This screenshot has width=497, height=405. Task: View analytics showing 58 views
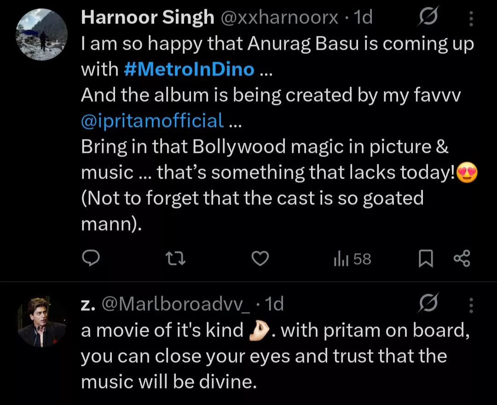(352, 259)
